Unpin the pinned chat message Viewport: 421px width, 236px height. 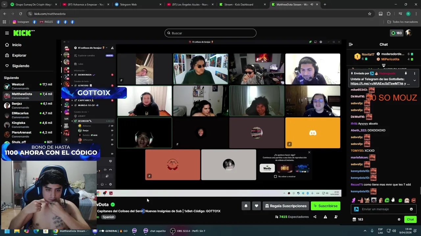pos(406,73)
